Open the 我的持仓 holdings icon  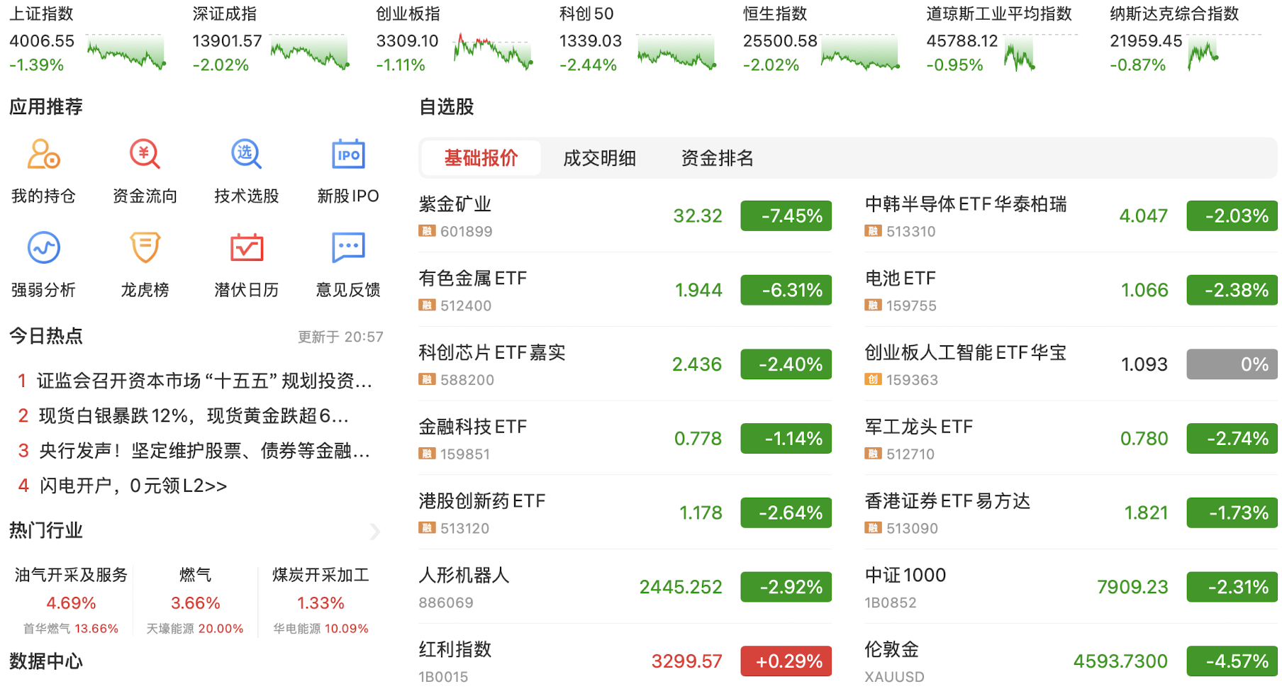43,155
